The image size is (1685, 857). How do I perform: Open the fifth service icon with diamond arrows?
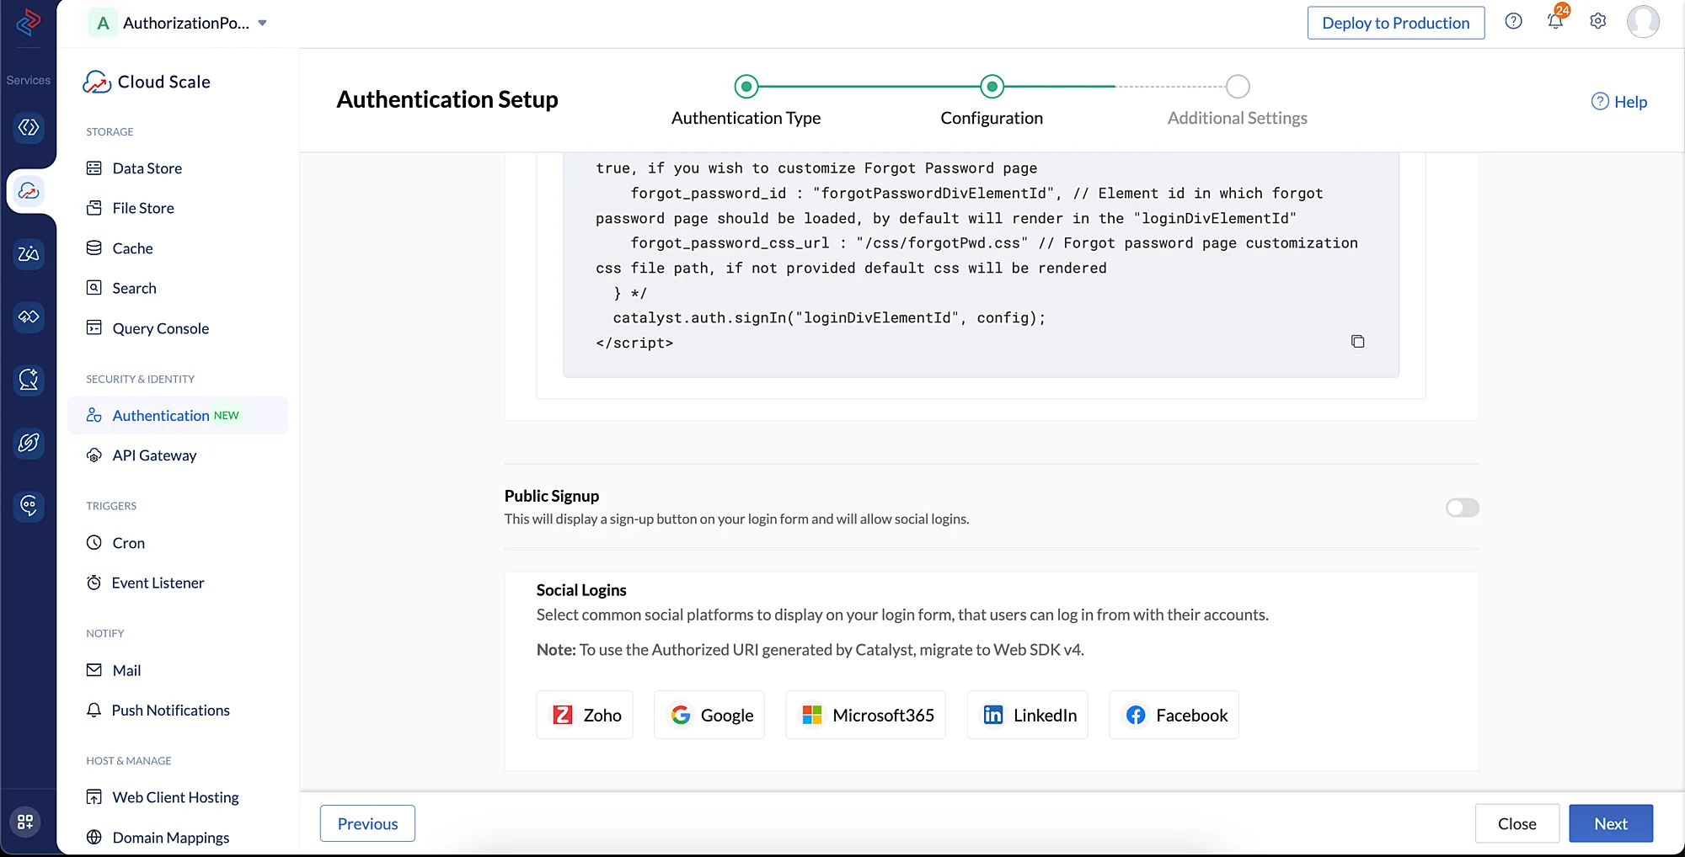tap(29, 317)
